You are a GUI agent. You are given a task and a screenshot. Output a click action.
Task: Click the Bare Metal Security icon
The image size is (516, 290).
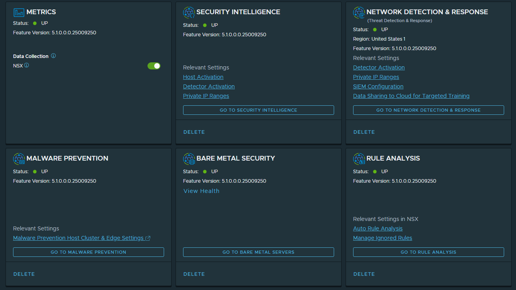click(x=189, y=159)
